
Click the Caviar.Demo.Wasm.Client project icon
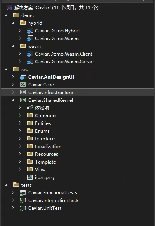(30, 54)
